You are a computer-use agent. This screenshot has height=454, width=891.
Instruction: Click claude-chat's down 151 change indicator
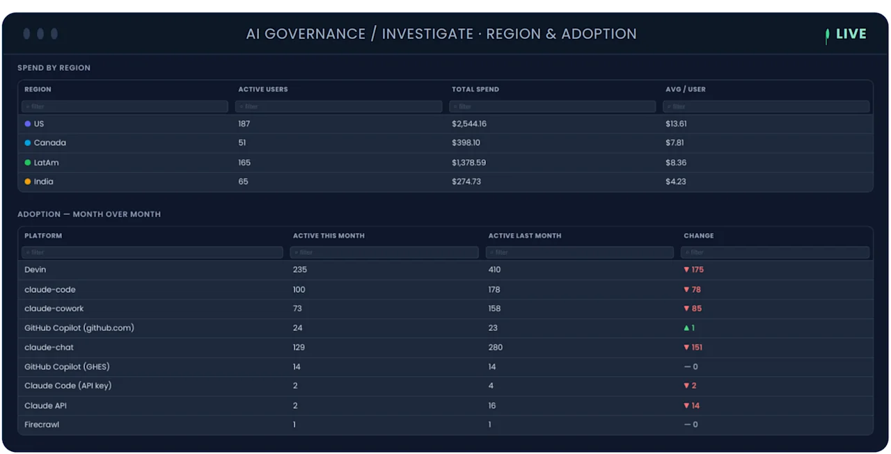click(x=693, y=348)
